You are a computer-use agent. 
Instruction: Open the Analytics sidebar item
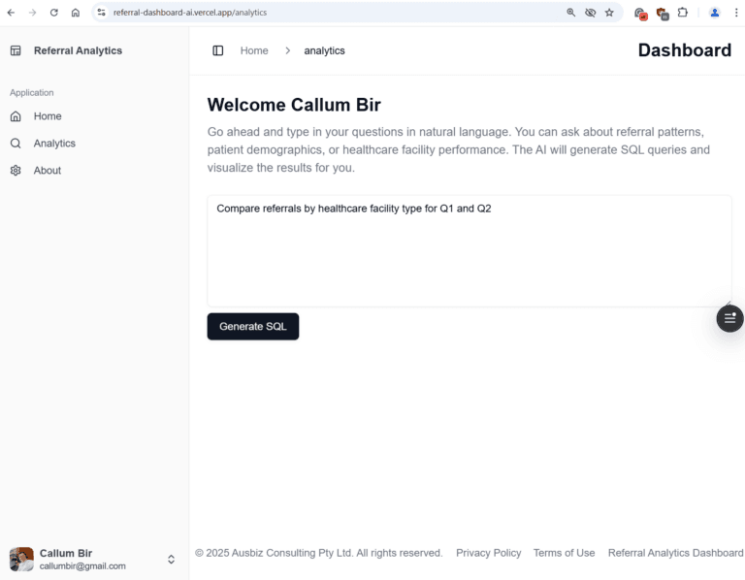click(53, 144)
